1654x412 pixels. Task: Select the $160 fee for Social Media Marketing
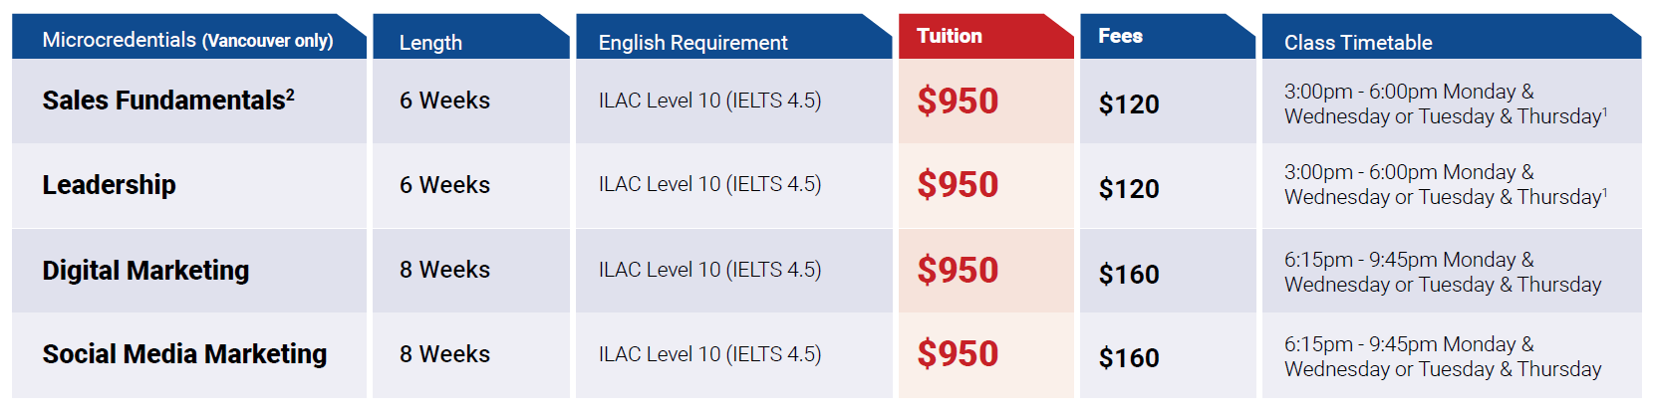(1129, 358)
